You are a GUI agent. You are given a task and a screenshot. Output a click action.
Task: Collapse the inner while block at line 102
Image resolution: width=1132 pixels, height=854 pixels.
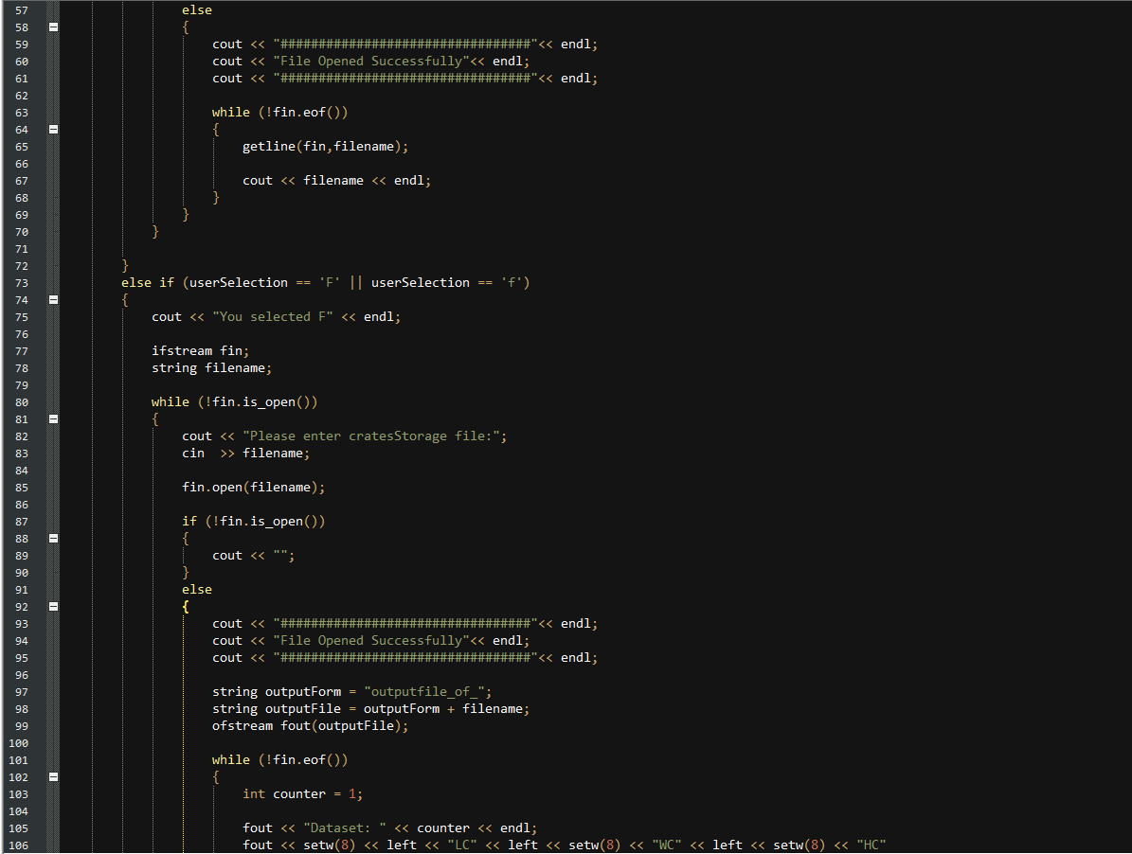click(53, 776)
